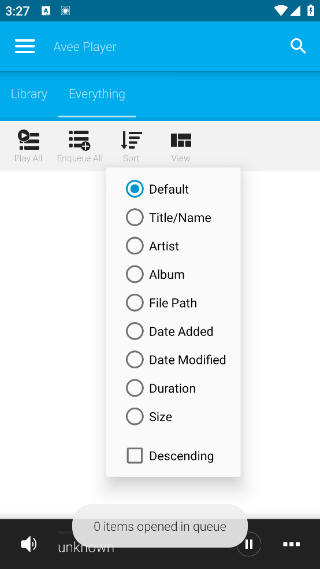320x569 pixels.
Task: Click the Play All icon
Action: coord(28,140)
